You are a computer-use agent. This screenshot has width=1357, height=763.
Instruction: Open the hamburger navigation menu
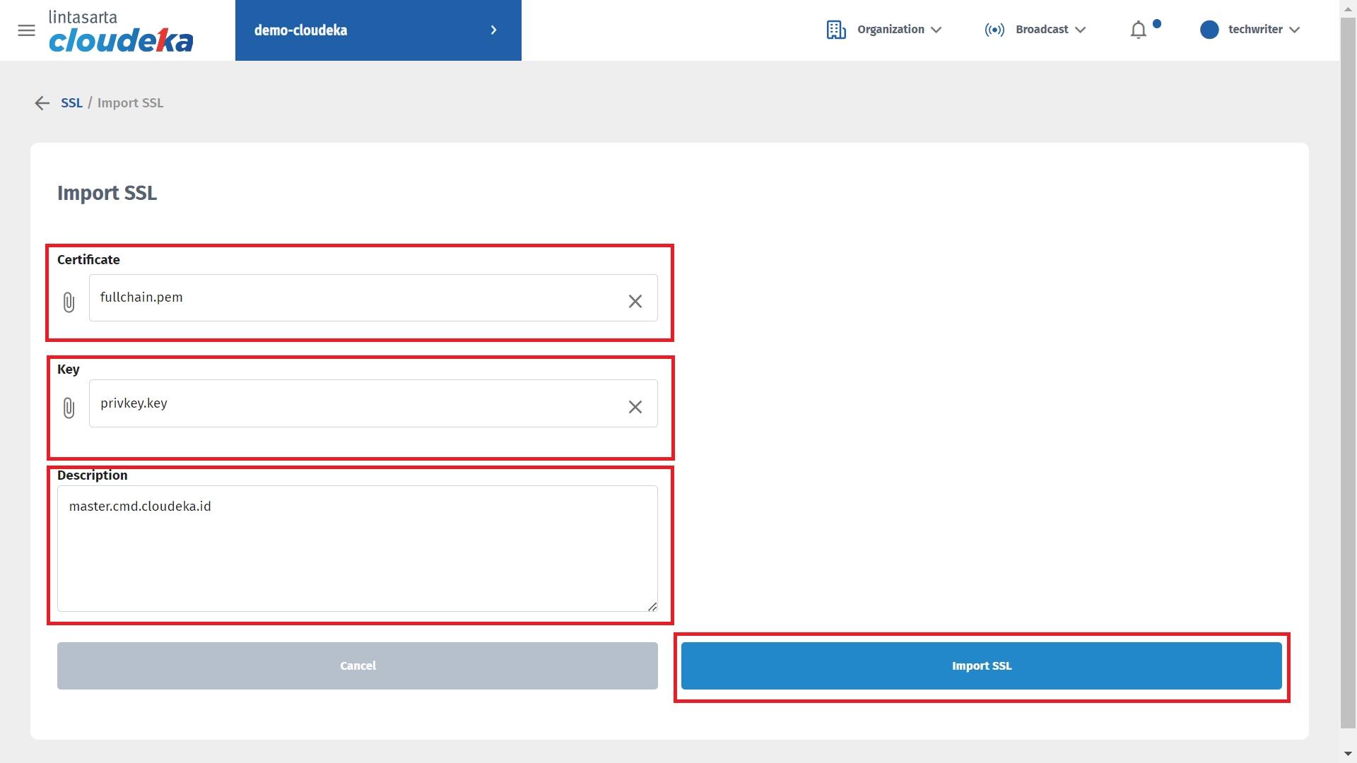tap(26, 30)
